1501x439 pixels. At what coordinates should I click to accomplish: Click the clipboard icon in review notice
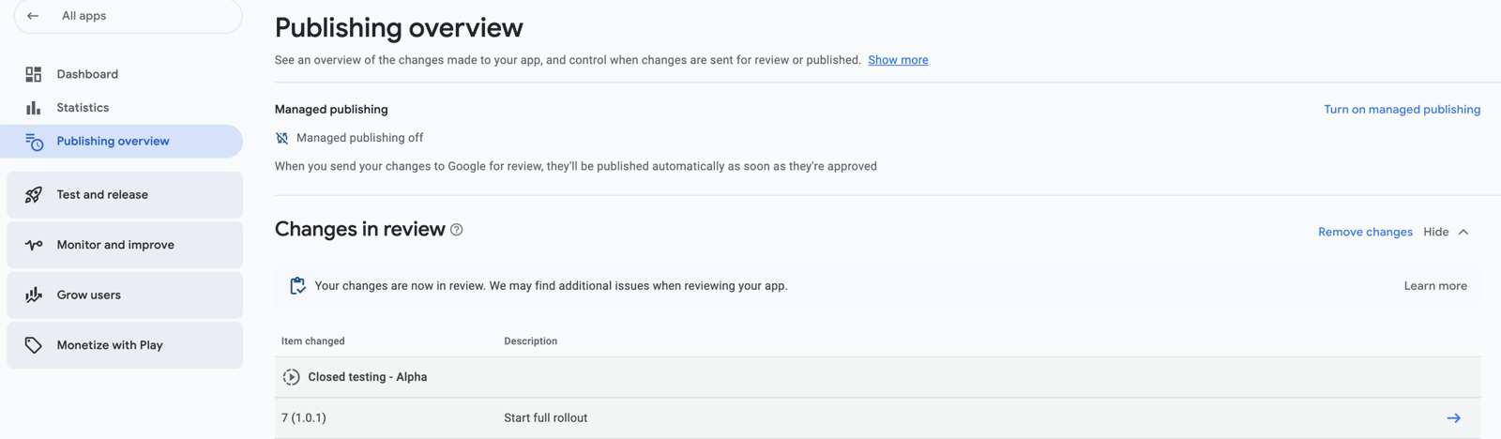297,286
